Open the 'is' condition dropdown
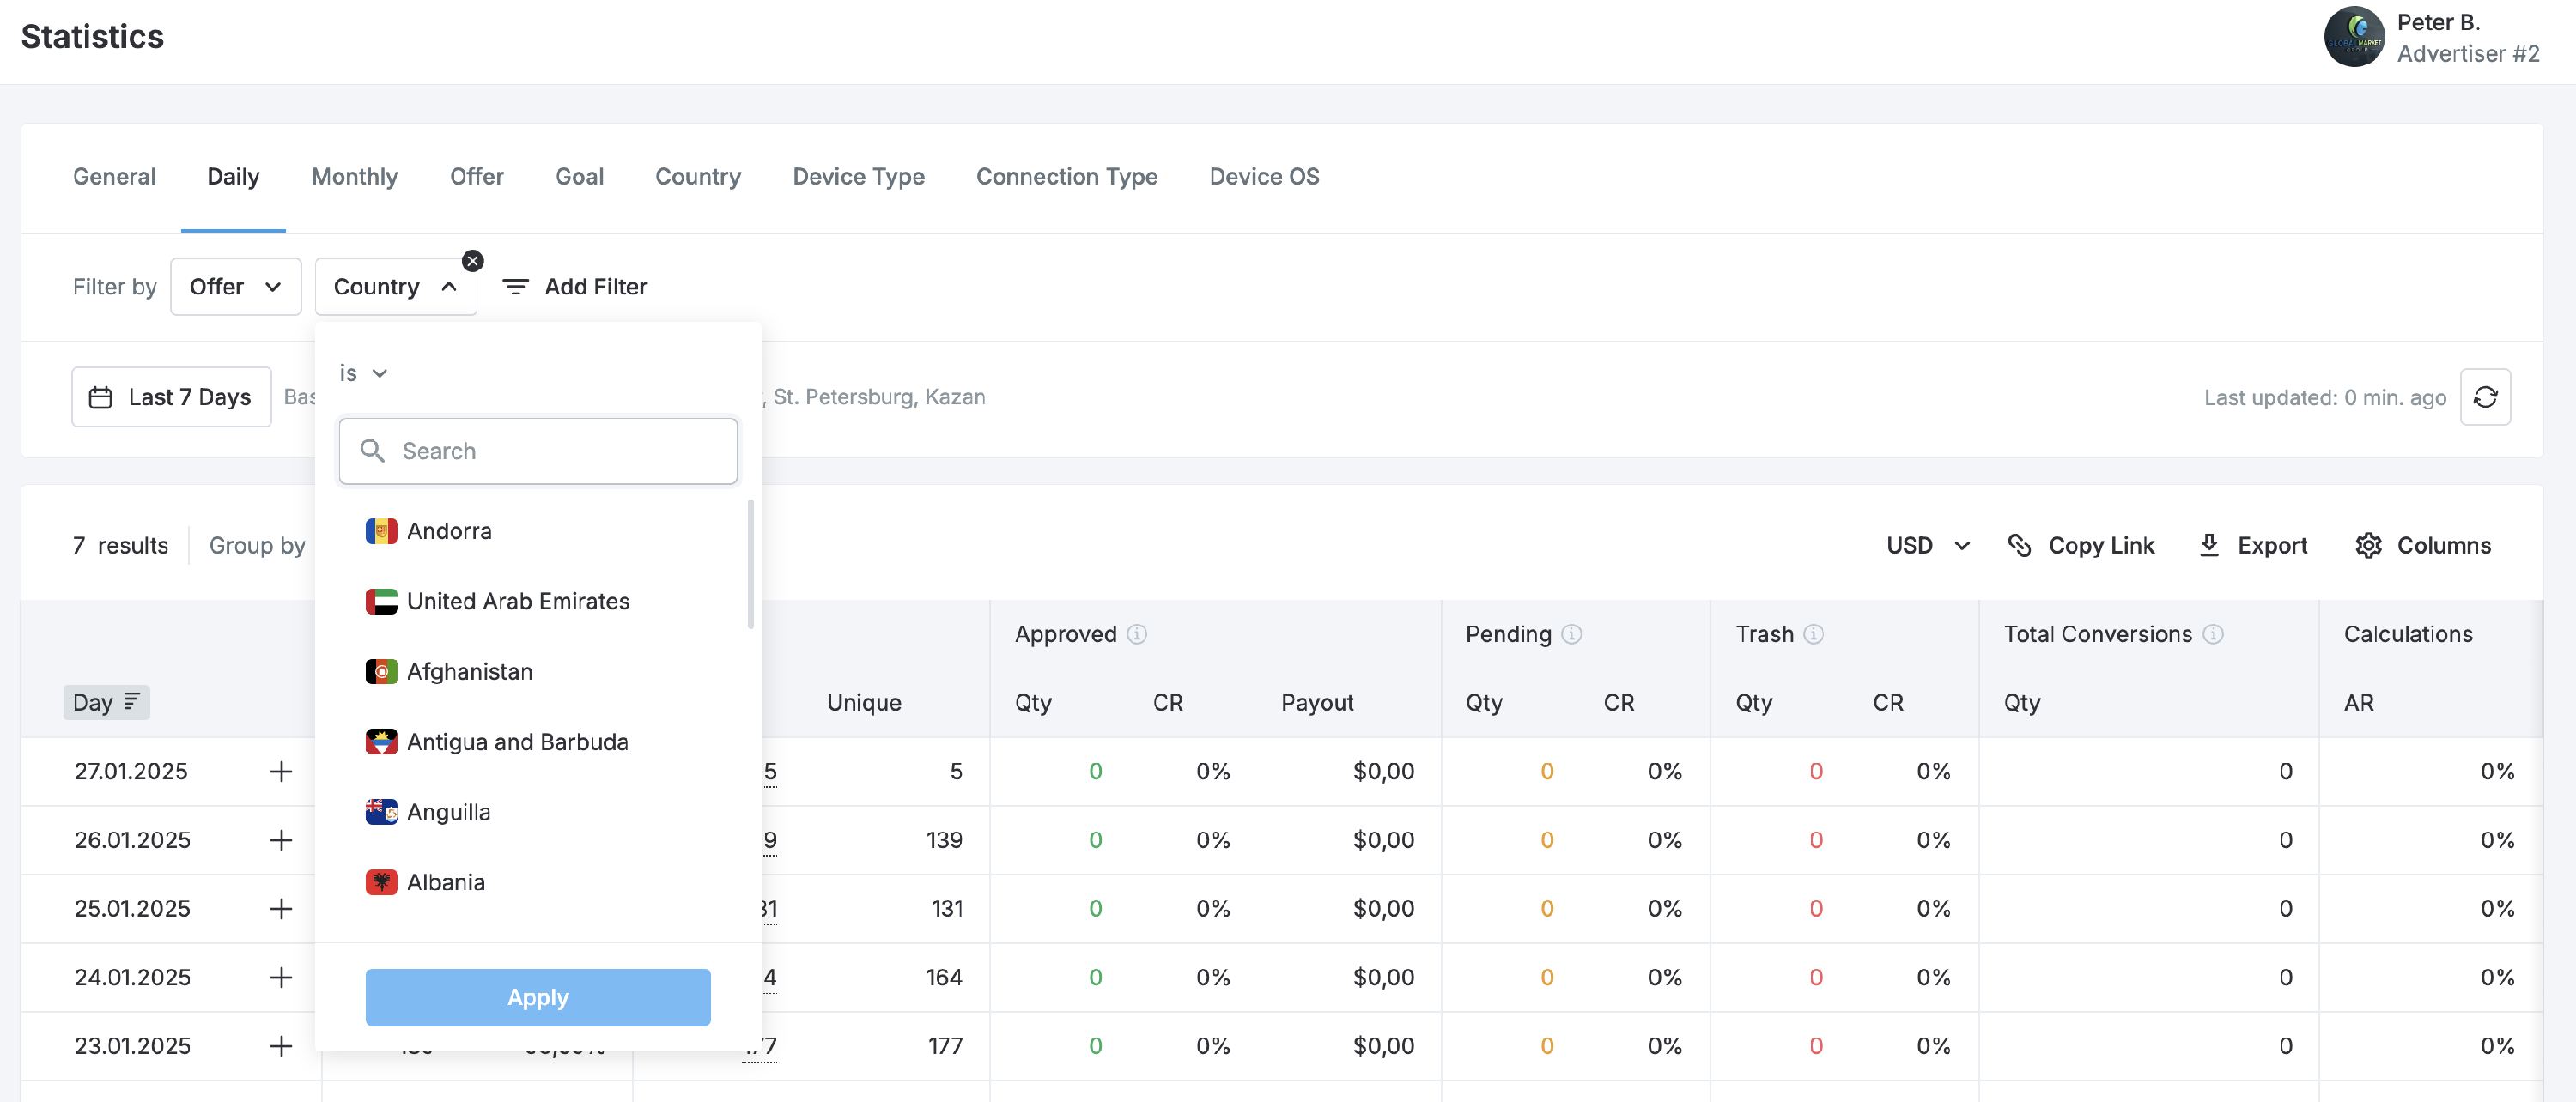This screenshot has width=2576, height=1102. coord(363,372)
